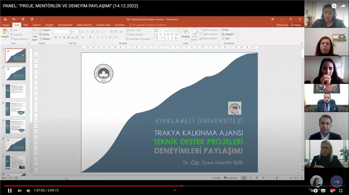
Task: Click the YouTube share arrow icon
Action: [x=343, y=6]
